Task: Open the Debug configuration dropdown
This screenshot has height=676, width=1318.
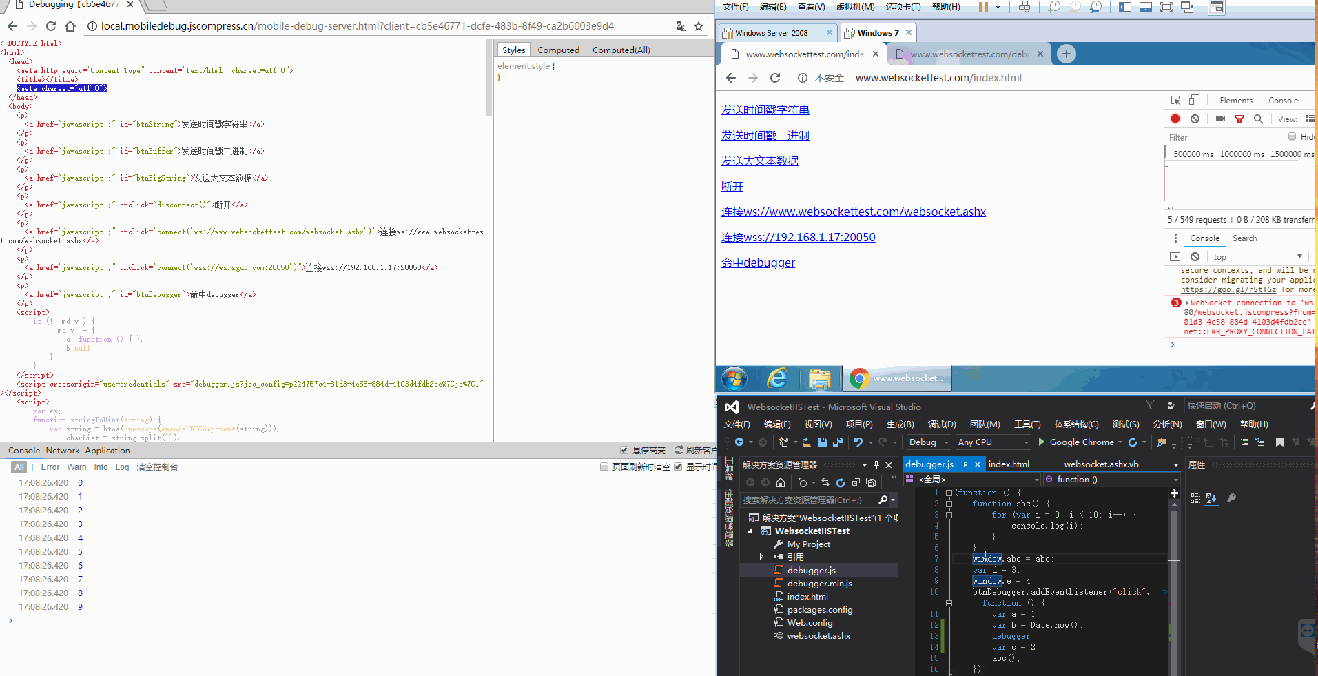Action: click(929, 442)
